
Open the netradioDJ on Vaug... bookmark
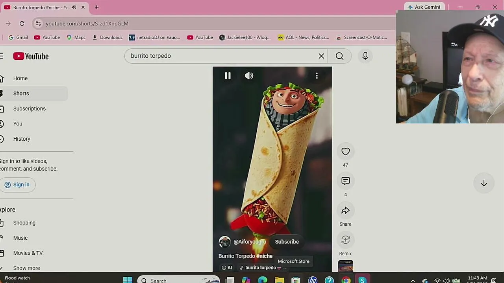coord(154,37)
